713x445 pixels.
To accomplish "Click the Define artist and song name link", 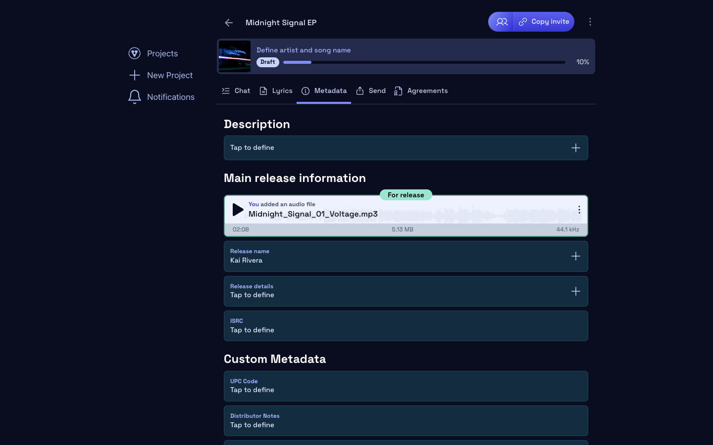I will tap(304, 50).
